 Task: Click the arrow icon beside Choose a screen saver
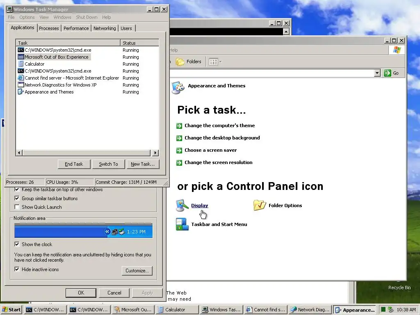(x=179, y=150)
